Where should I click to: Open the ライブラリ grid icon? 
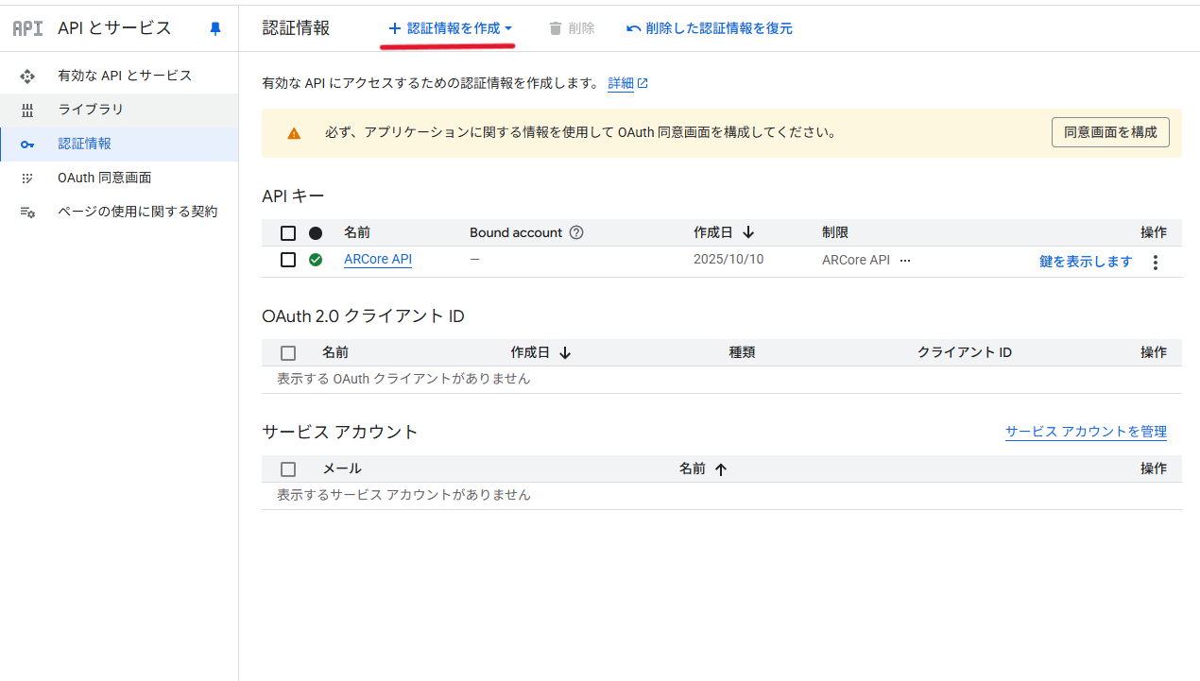click(x=26, y=109)
